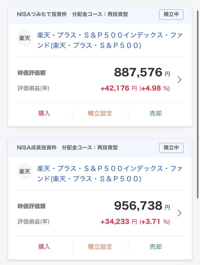Tap 売却 in the NISAつみたて投資枠 card
The width and height of the screenshot is (200, 265).
coord(156,113)
